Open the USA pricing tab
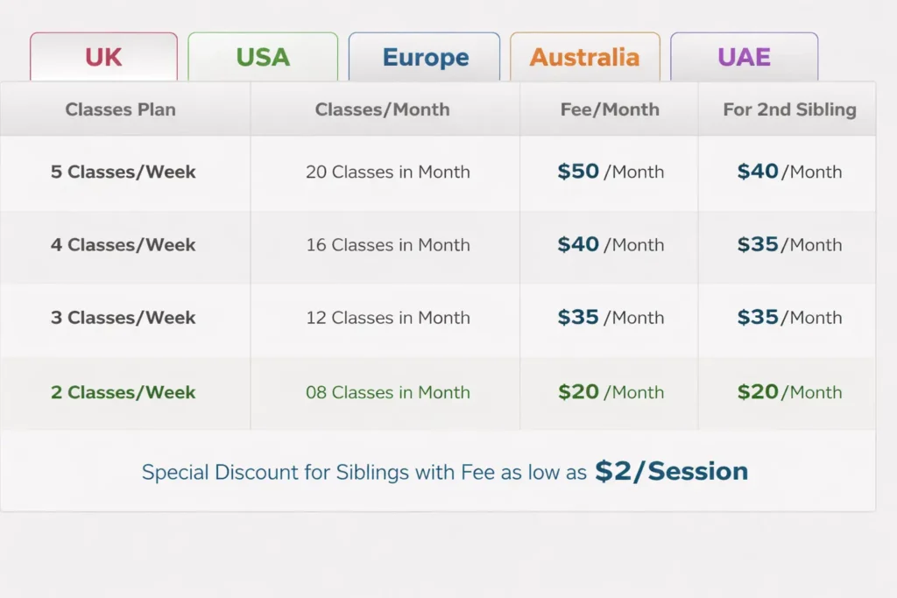The width and height of the screenshot is (897, 598). [263, 58]
